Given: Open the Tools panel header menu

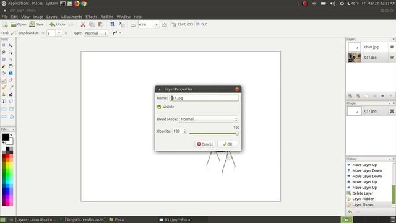Looking at the screenshot, I should coord(14,40).
